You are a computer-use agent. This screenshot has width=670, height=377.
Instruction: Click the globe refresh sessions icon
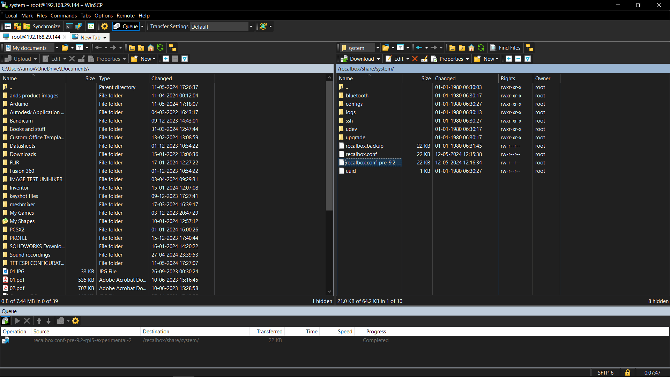click(x=263, y=27)
